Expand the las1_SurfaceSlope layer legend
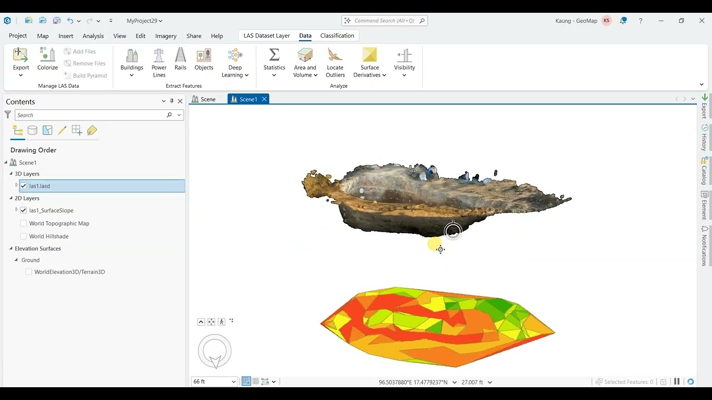Viewport: 712px width, 400px height. pyautogui.click(x=17, y=210)
